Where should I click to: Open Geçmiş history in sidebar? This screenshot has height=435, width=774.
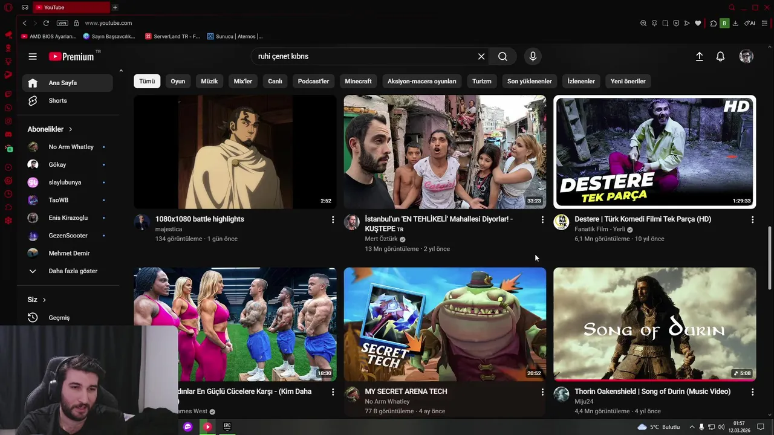[x=67, y=317]
